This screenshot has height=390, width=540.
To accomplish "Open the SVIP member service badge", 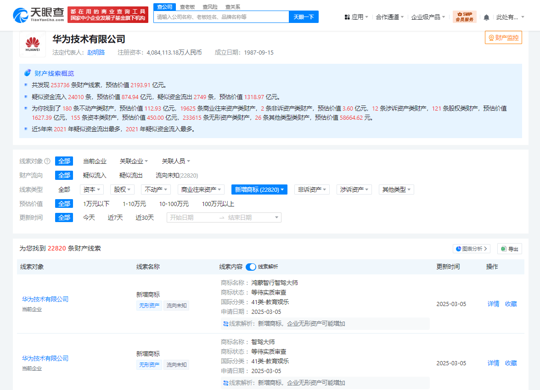I will tap(464, 17).
